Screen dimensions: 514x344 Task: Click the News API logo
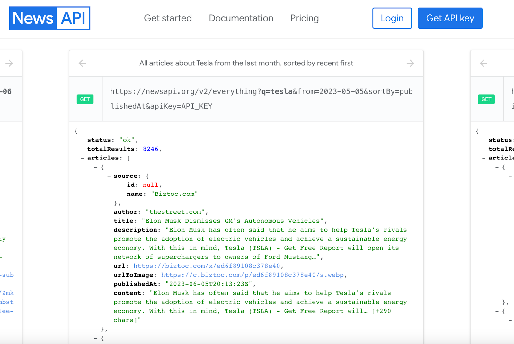50,18
